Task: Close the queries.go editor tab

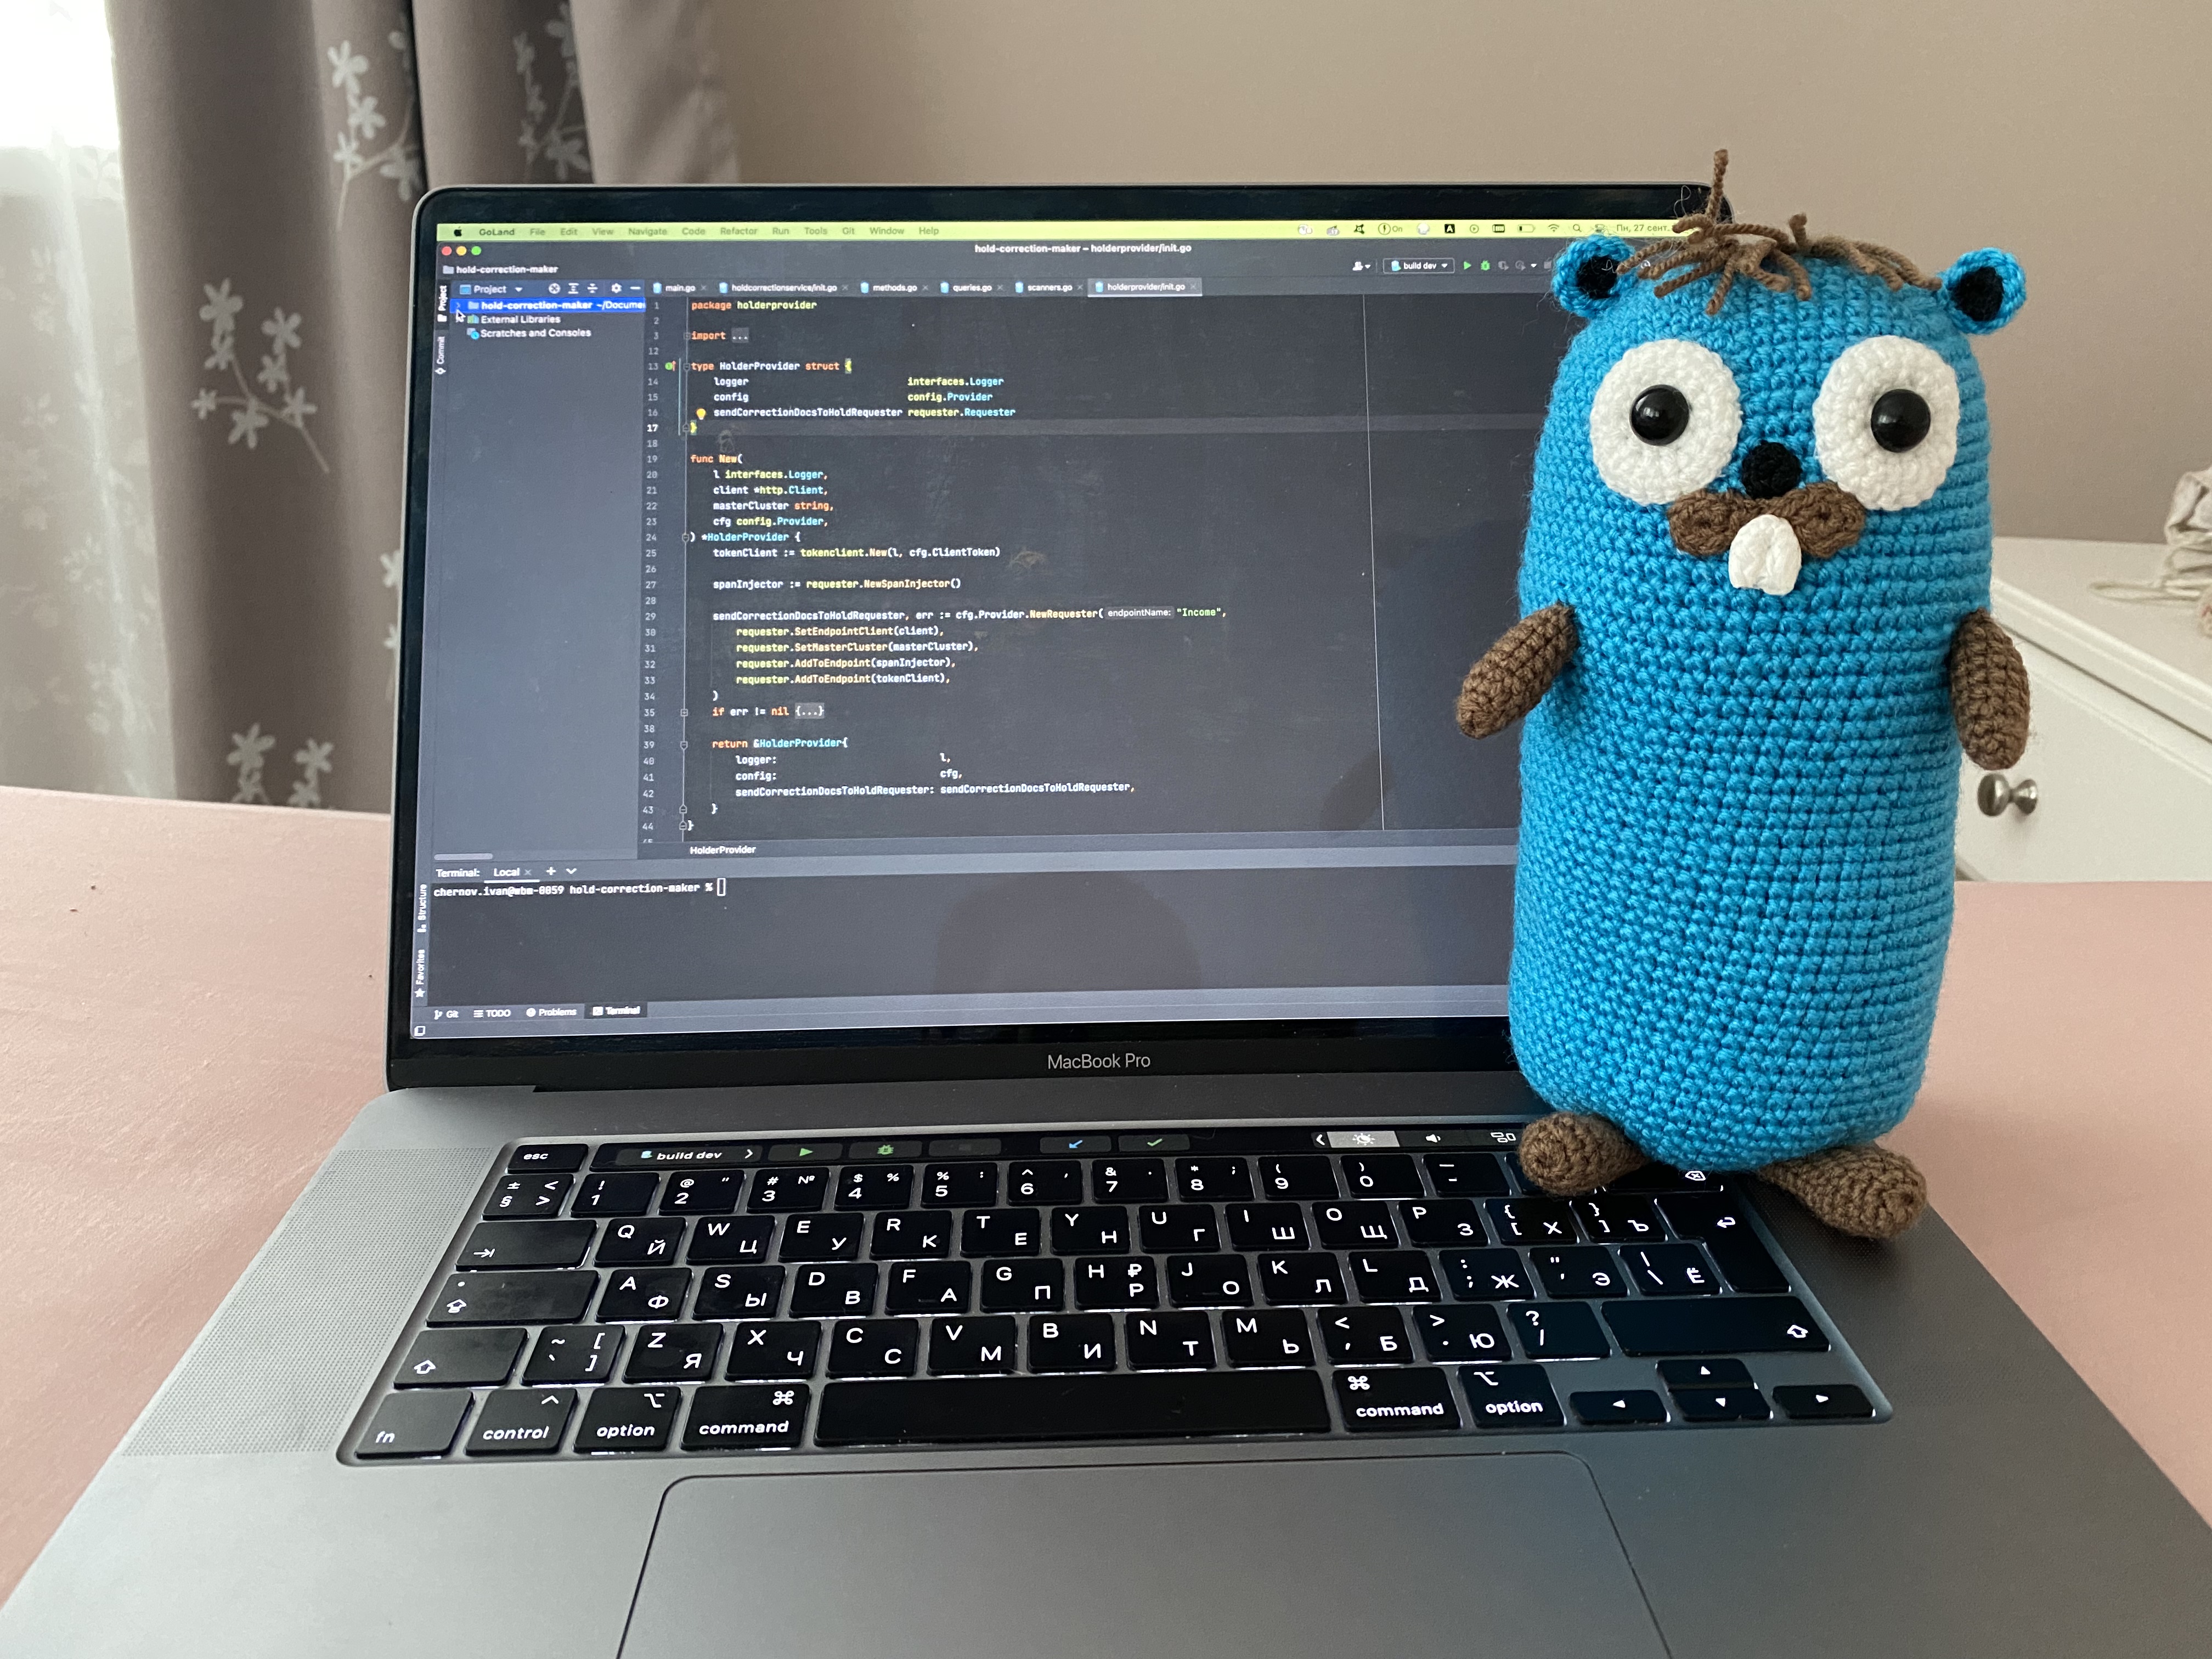Action: tap(1000, 288)
